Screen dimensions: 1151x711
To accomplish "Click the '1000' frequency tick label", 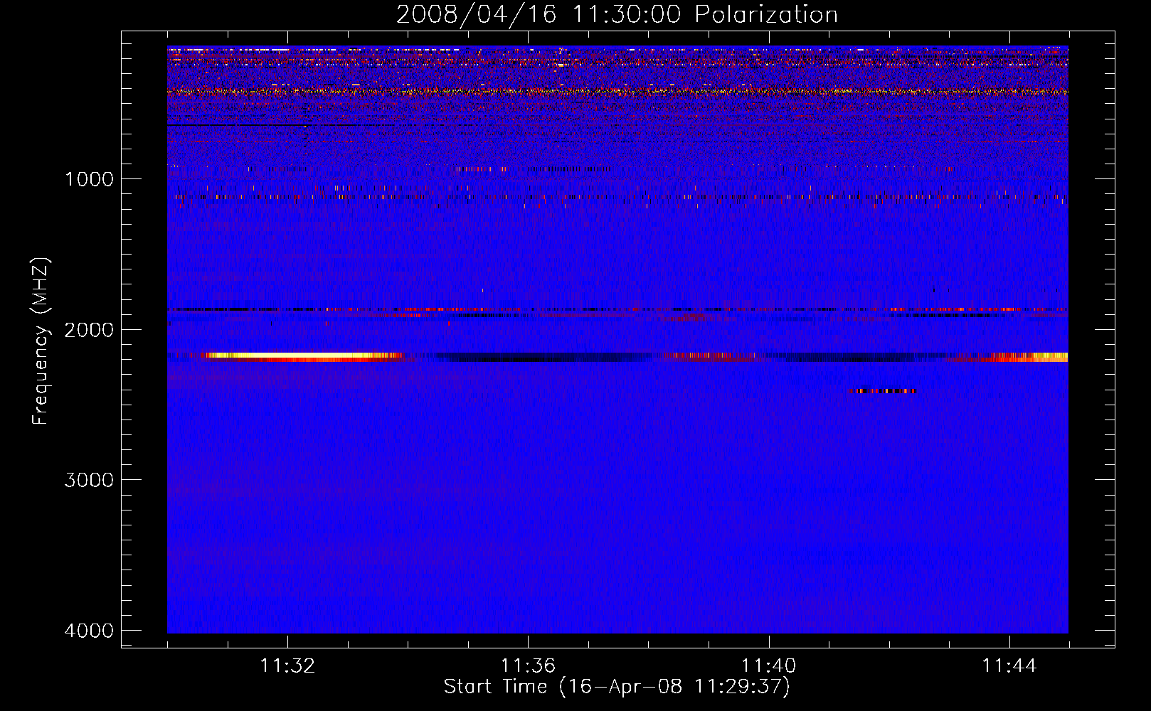I will [89, 178].
